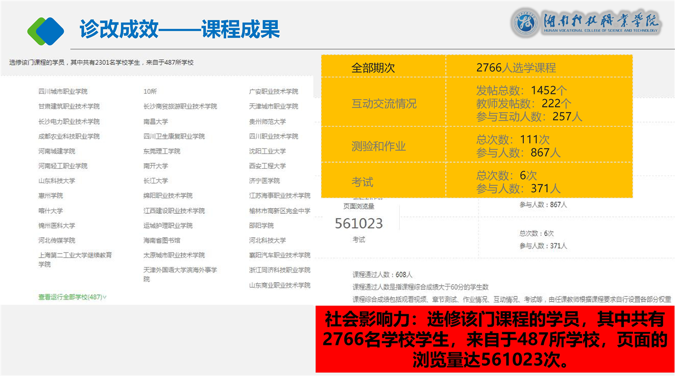Expand 查看运行全部学校(487) list
Viewport: 675px width, 376px height.
(72, 297)
